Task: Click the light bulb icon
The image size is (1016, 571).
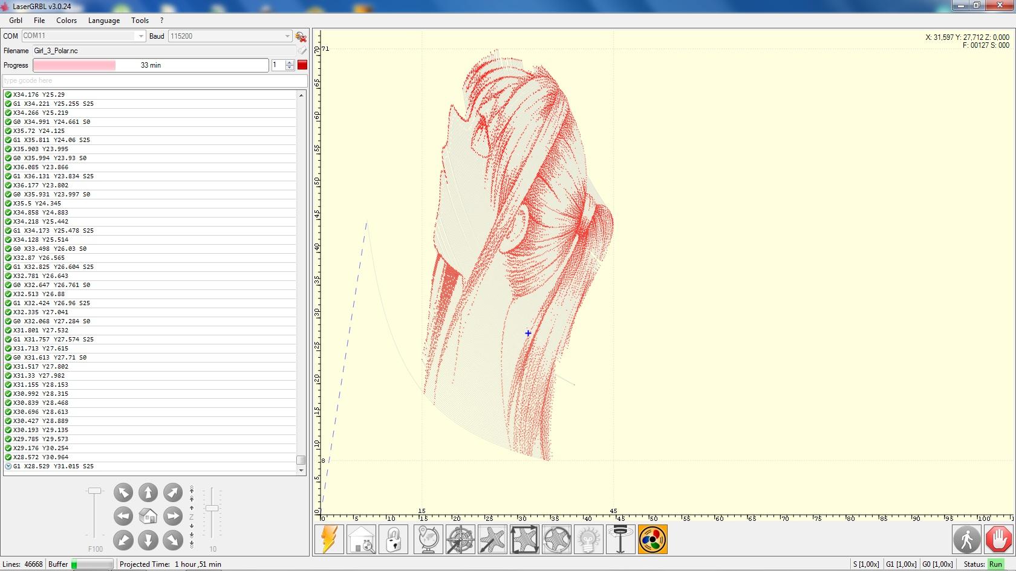Action: 588,539
